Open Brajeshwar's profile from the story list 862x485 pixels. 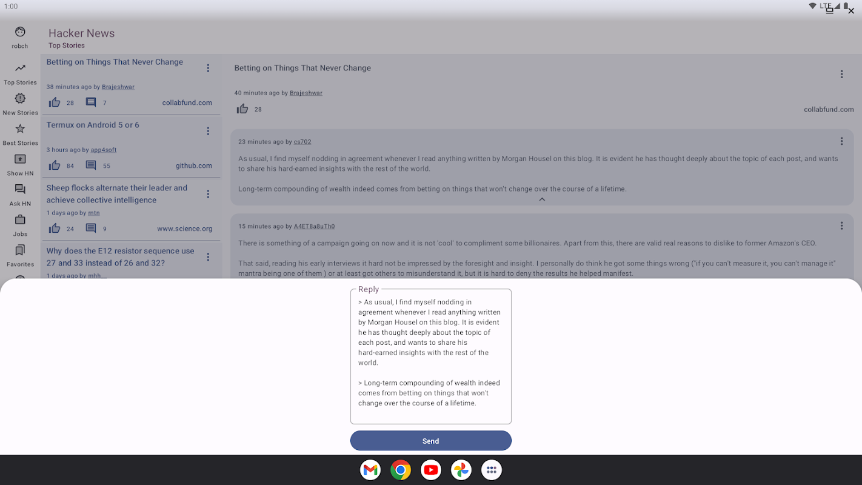tap(118, 87)
